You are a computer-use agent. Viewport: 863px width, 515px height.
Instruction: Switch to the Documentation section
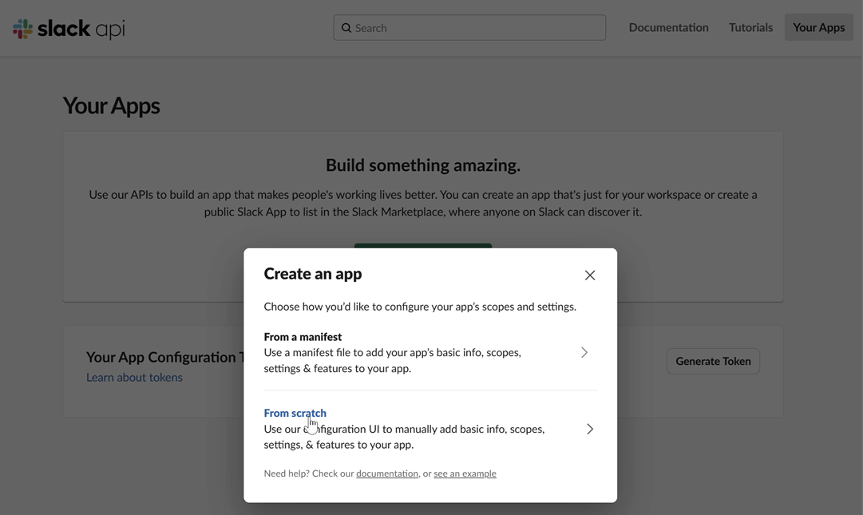click(x=668, y=26)
